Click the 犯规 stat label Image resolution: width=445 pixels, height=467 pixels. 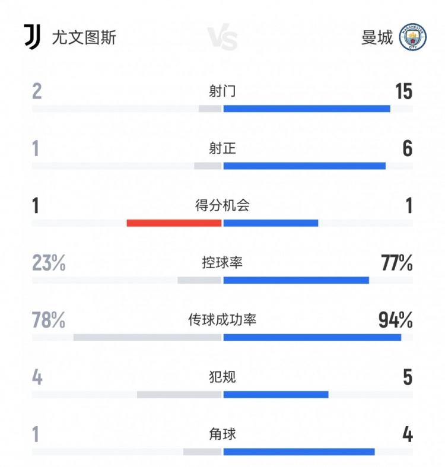[x=223, y=377]
